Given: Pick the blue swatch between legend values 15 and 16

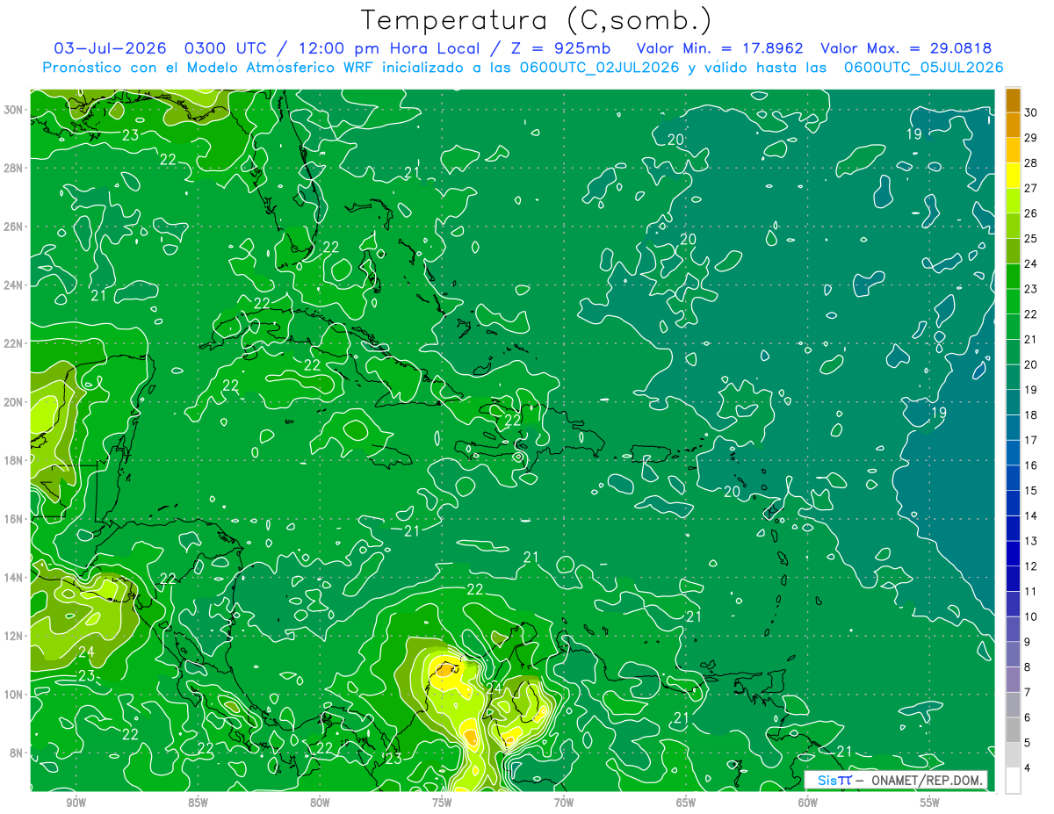Looking at the screenshot, I should pyautogui.click(x=1013, y=479).
